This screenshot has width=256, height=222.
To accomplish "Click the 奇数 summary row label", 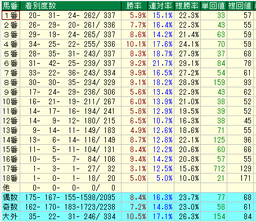I will pyautogui.click(x=11, y=207).
